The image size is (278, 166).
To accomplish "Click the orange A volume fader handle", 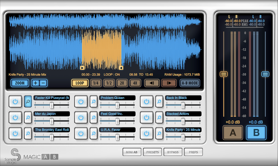I will [224, 74].
